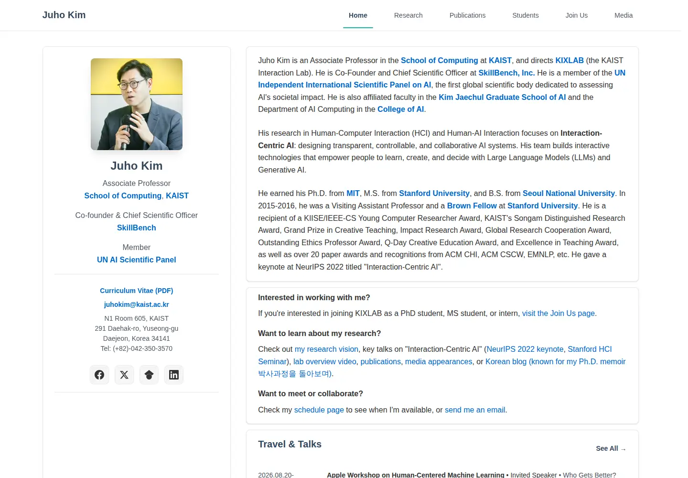Open the 'my research vision' link

click(326, 349)
